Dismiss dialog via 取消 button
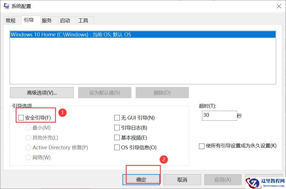 point(182,179)
